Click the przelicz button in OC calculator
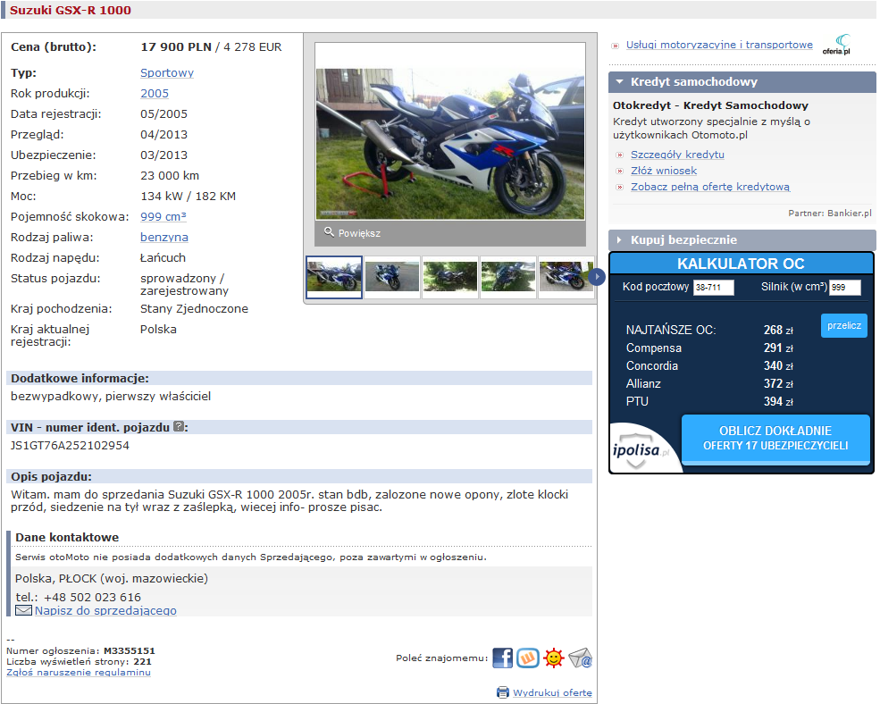The image size is (880, 704). (x=844, y=325)
